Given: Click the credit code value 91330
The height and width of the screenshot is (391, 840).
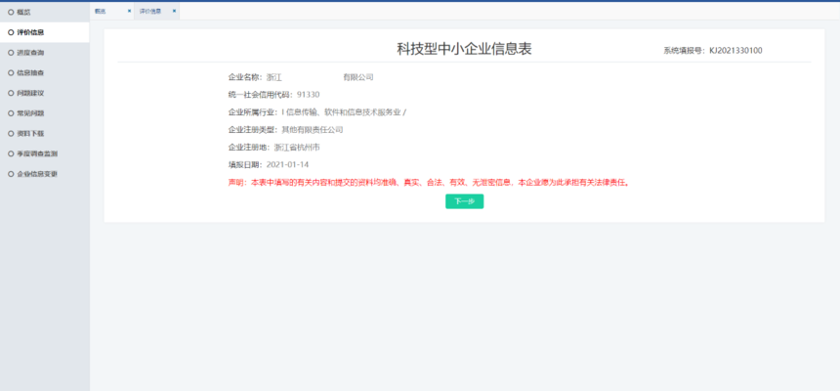Looking at the screenshot, I should click(x=308, y=95).
